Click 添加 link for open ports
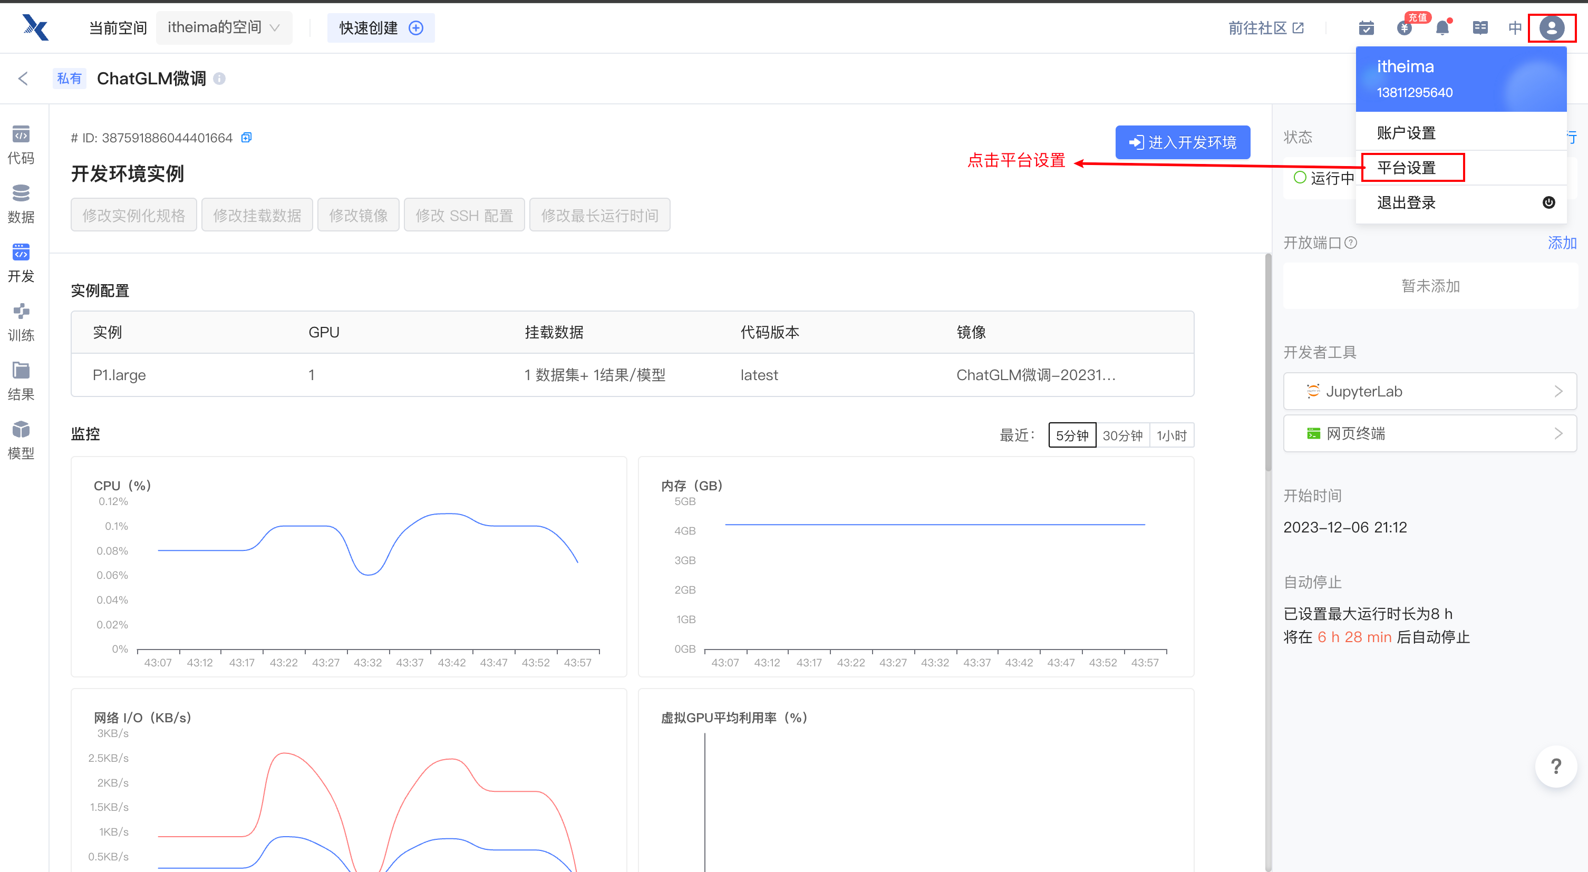 [x=1561, y=242]
